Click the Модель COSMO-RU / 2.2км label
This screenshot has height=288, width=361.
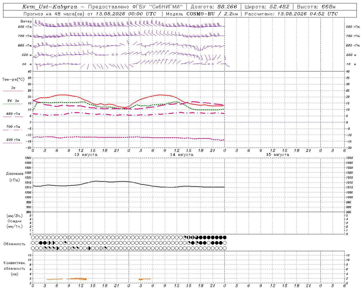(202, 14)
